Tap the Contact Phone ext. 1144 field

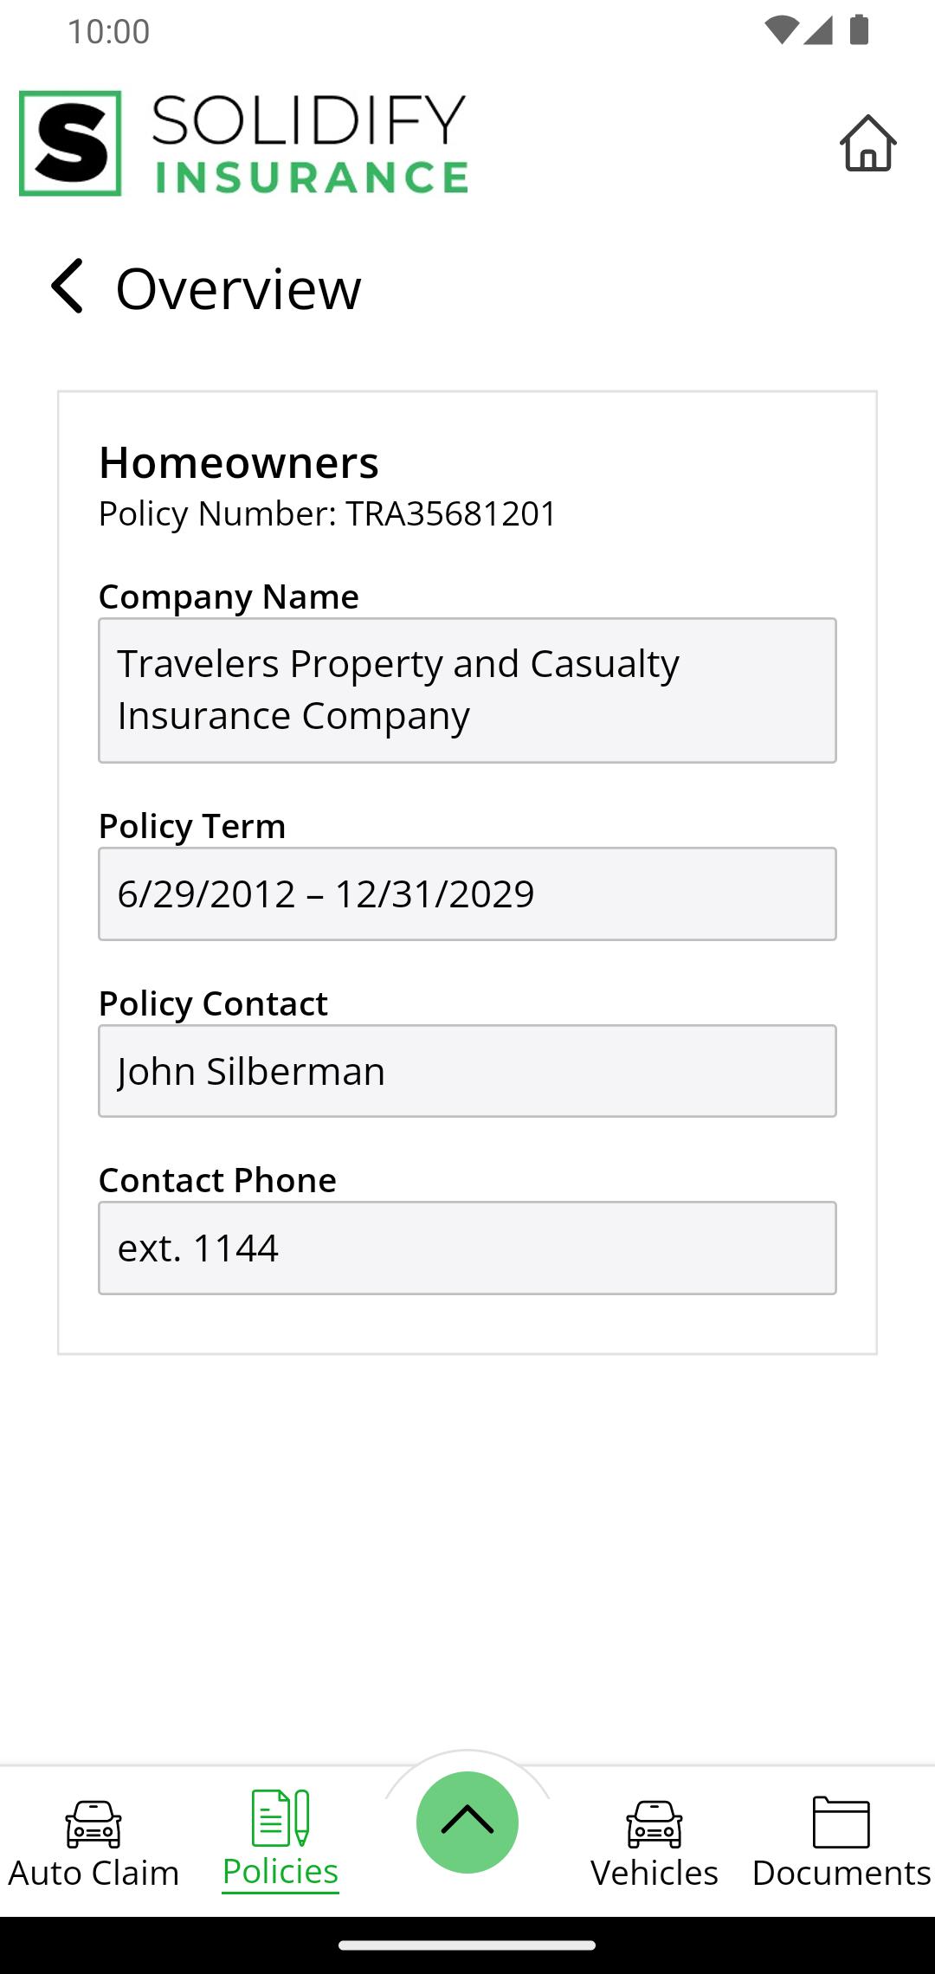[467, 1248]
